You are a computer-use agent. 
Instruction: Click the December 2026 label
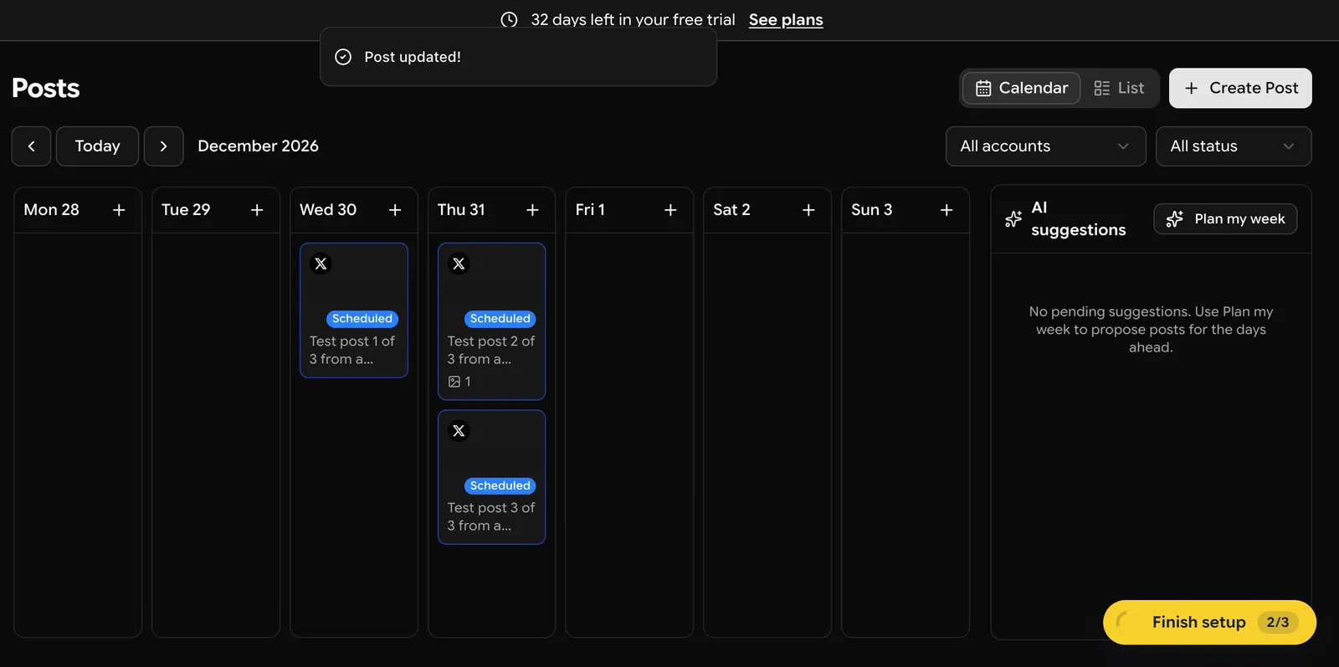click(258, 146)
